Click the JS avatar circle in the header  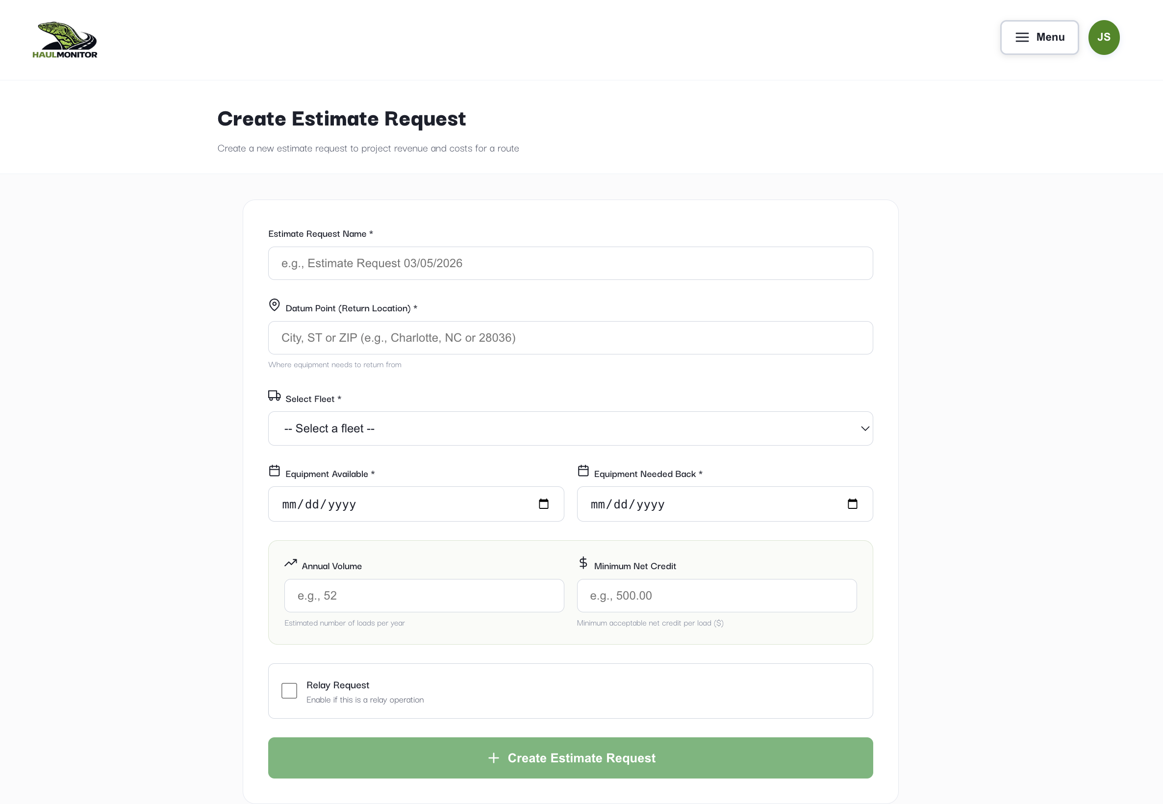[1104, 37]
